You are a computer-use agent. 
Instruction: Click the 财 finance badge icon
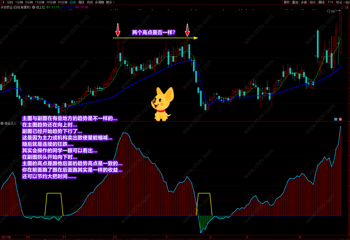(x=336, y=119)
